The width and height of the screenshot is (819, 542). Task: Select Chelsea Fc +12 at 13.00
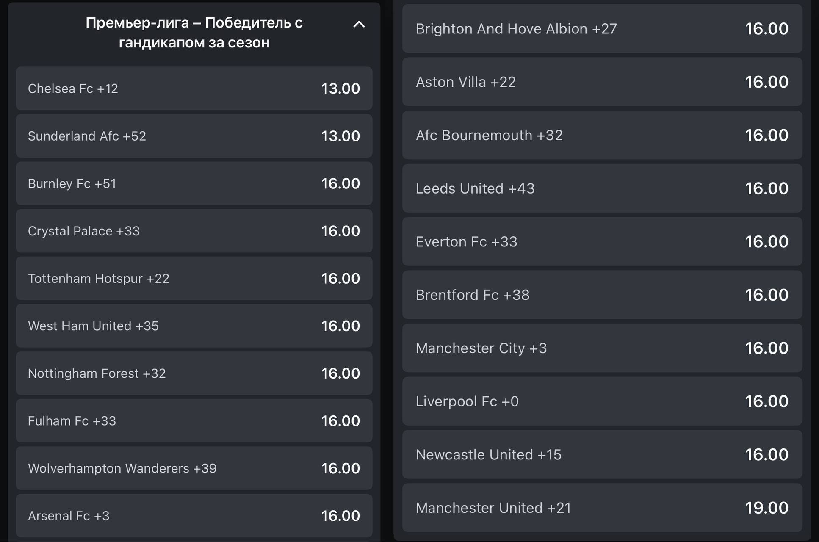coord(194,88)
